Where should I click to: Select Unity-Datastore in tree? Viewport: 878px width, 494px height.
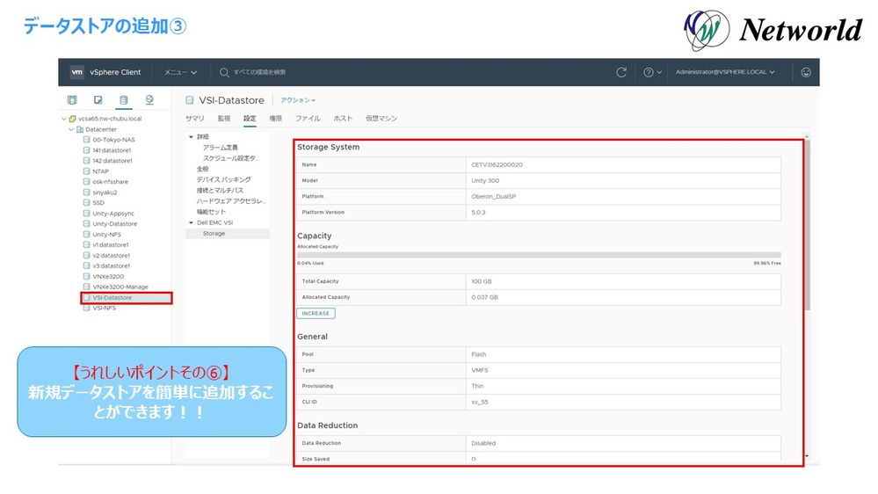point(115,224)
